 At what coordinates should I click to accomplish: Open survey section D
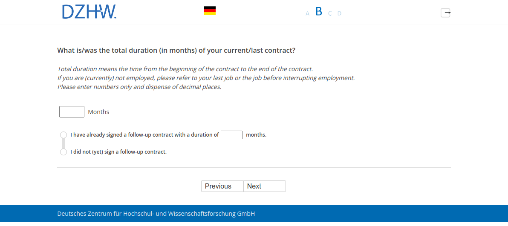[x=339, y=14]
